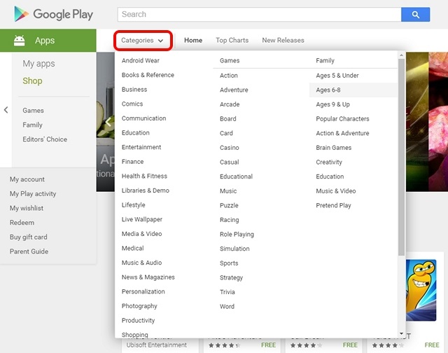Open Games in the left sidebar
This screenshot has height=353, width=448.
point(33,111)
